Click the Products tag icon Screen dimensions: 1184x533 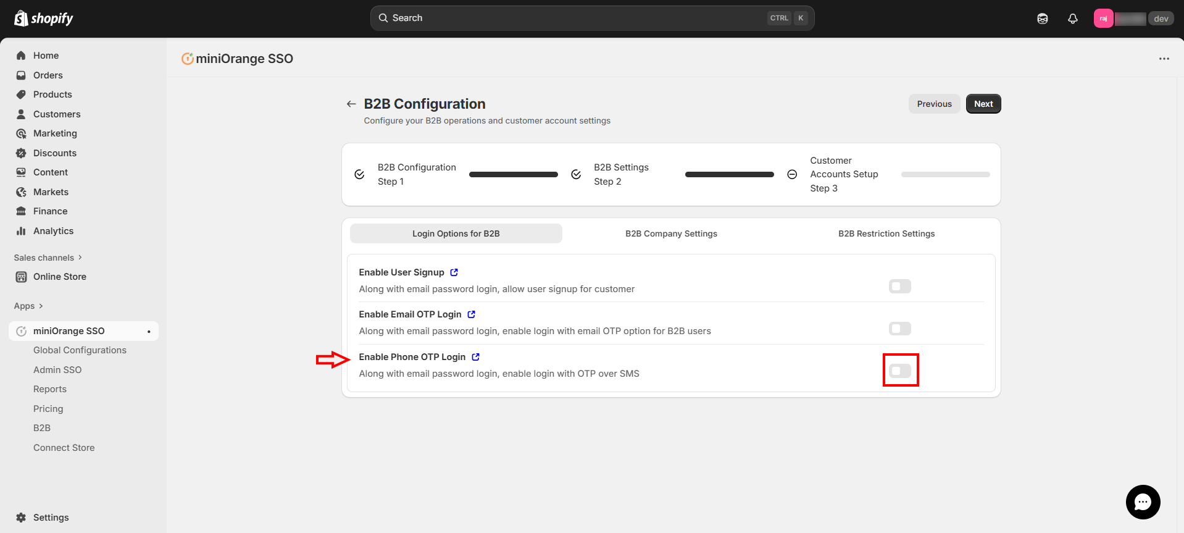(21, 94)
